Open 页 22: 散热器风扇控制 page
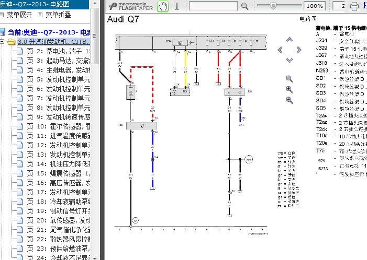Viewport: 367px width, 260px height. pos(59,239)
